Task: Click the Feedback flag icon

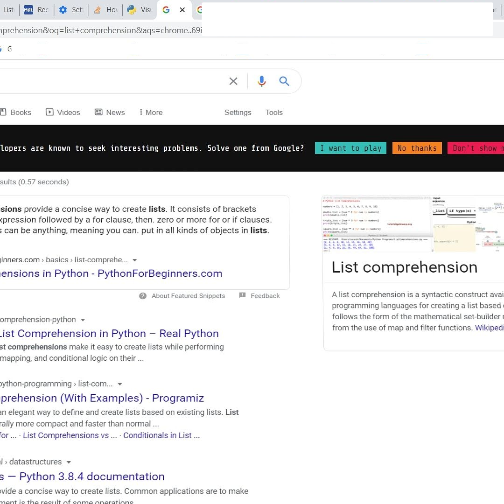Action: 242,295
